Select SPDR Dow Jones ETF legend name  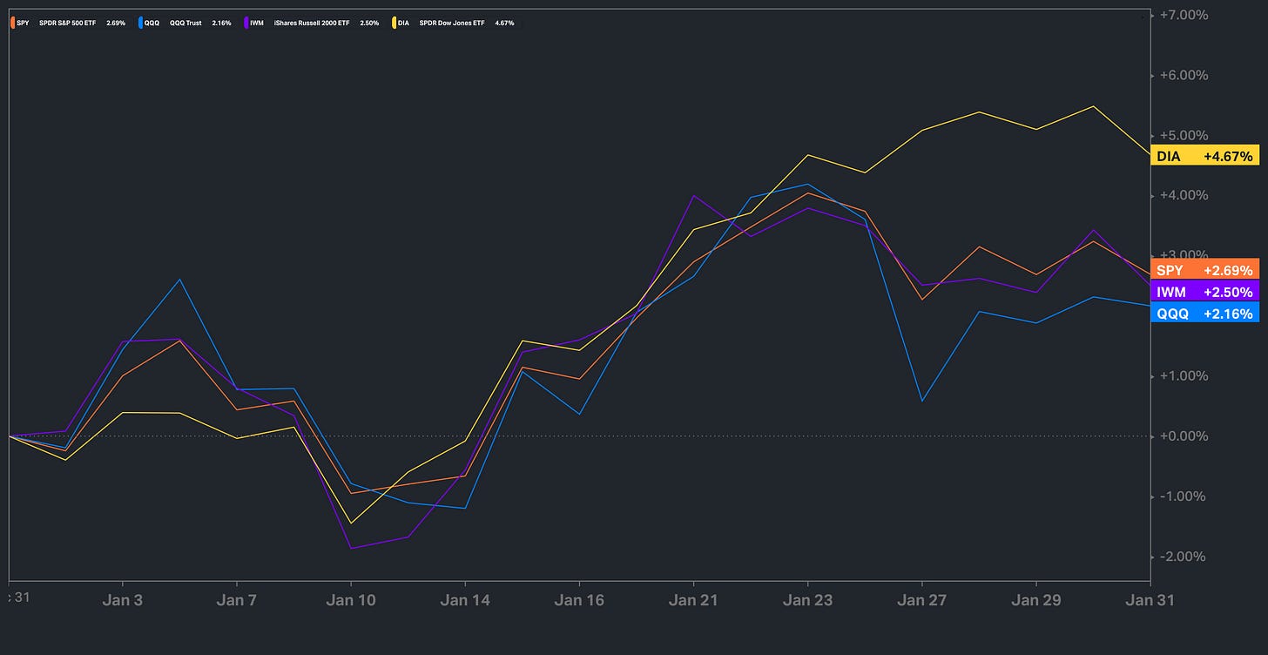pyautogui.click(x=451, y=23)
